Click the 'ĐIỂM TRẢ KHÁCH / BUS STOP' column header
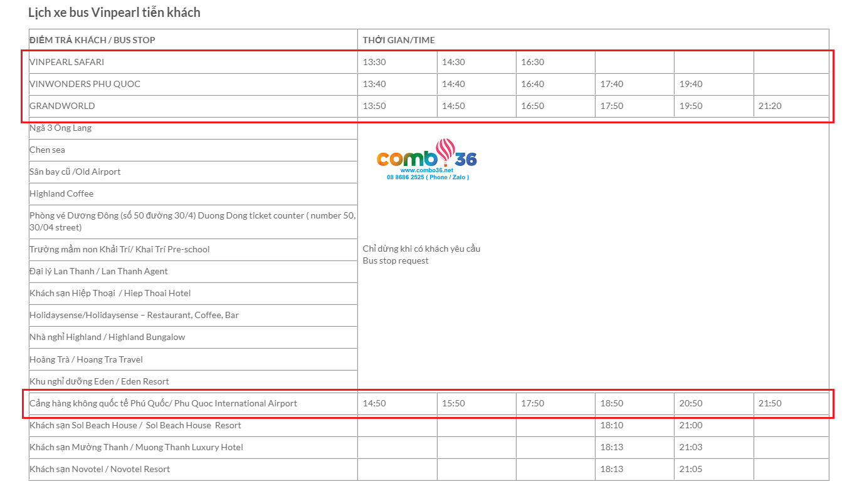 (x=92, y=40)
